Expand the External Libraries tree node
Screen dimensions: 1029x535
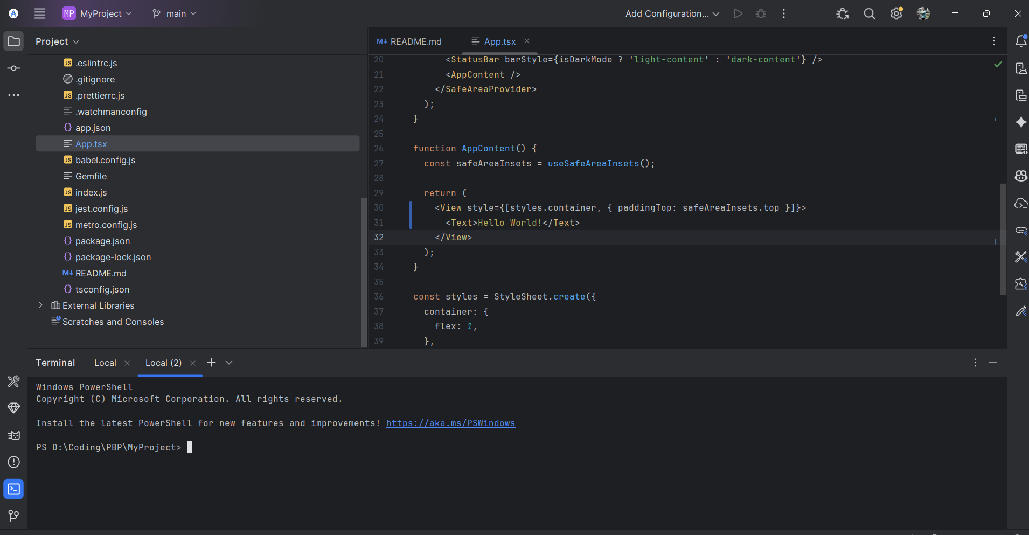pyautogui.click(x=41, y=305)
